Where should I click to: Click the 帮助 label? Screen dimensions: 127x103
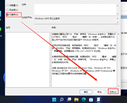[54, 28]
